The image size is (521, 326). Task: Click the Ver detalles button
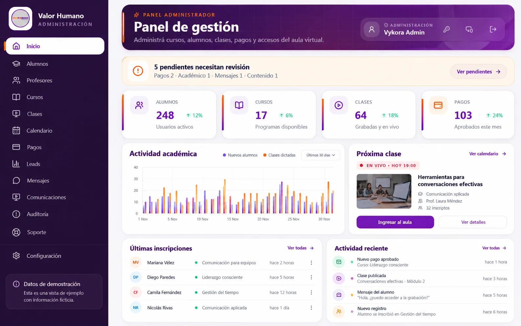pos(473,222)
